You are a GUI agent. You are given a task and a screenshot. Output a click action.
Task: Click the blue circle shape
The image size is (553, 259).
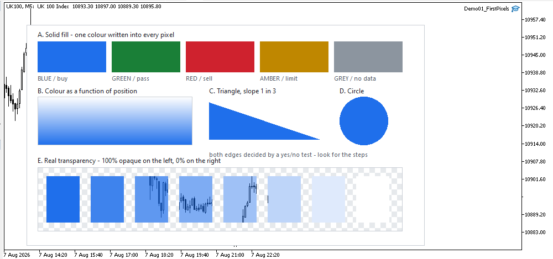click(x=364, y=121)
